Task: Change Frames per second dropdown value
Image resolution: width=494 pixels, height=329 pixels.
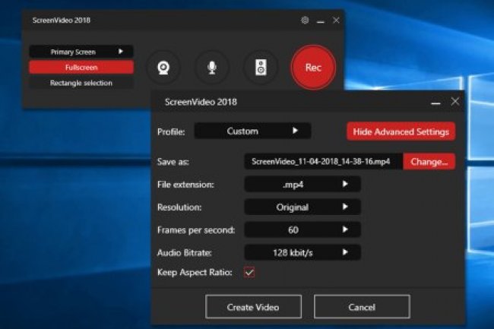Action: click(x=302, y=229)
